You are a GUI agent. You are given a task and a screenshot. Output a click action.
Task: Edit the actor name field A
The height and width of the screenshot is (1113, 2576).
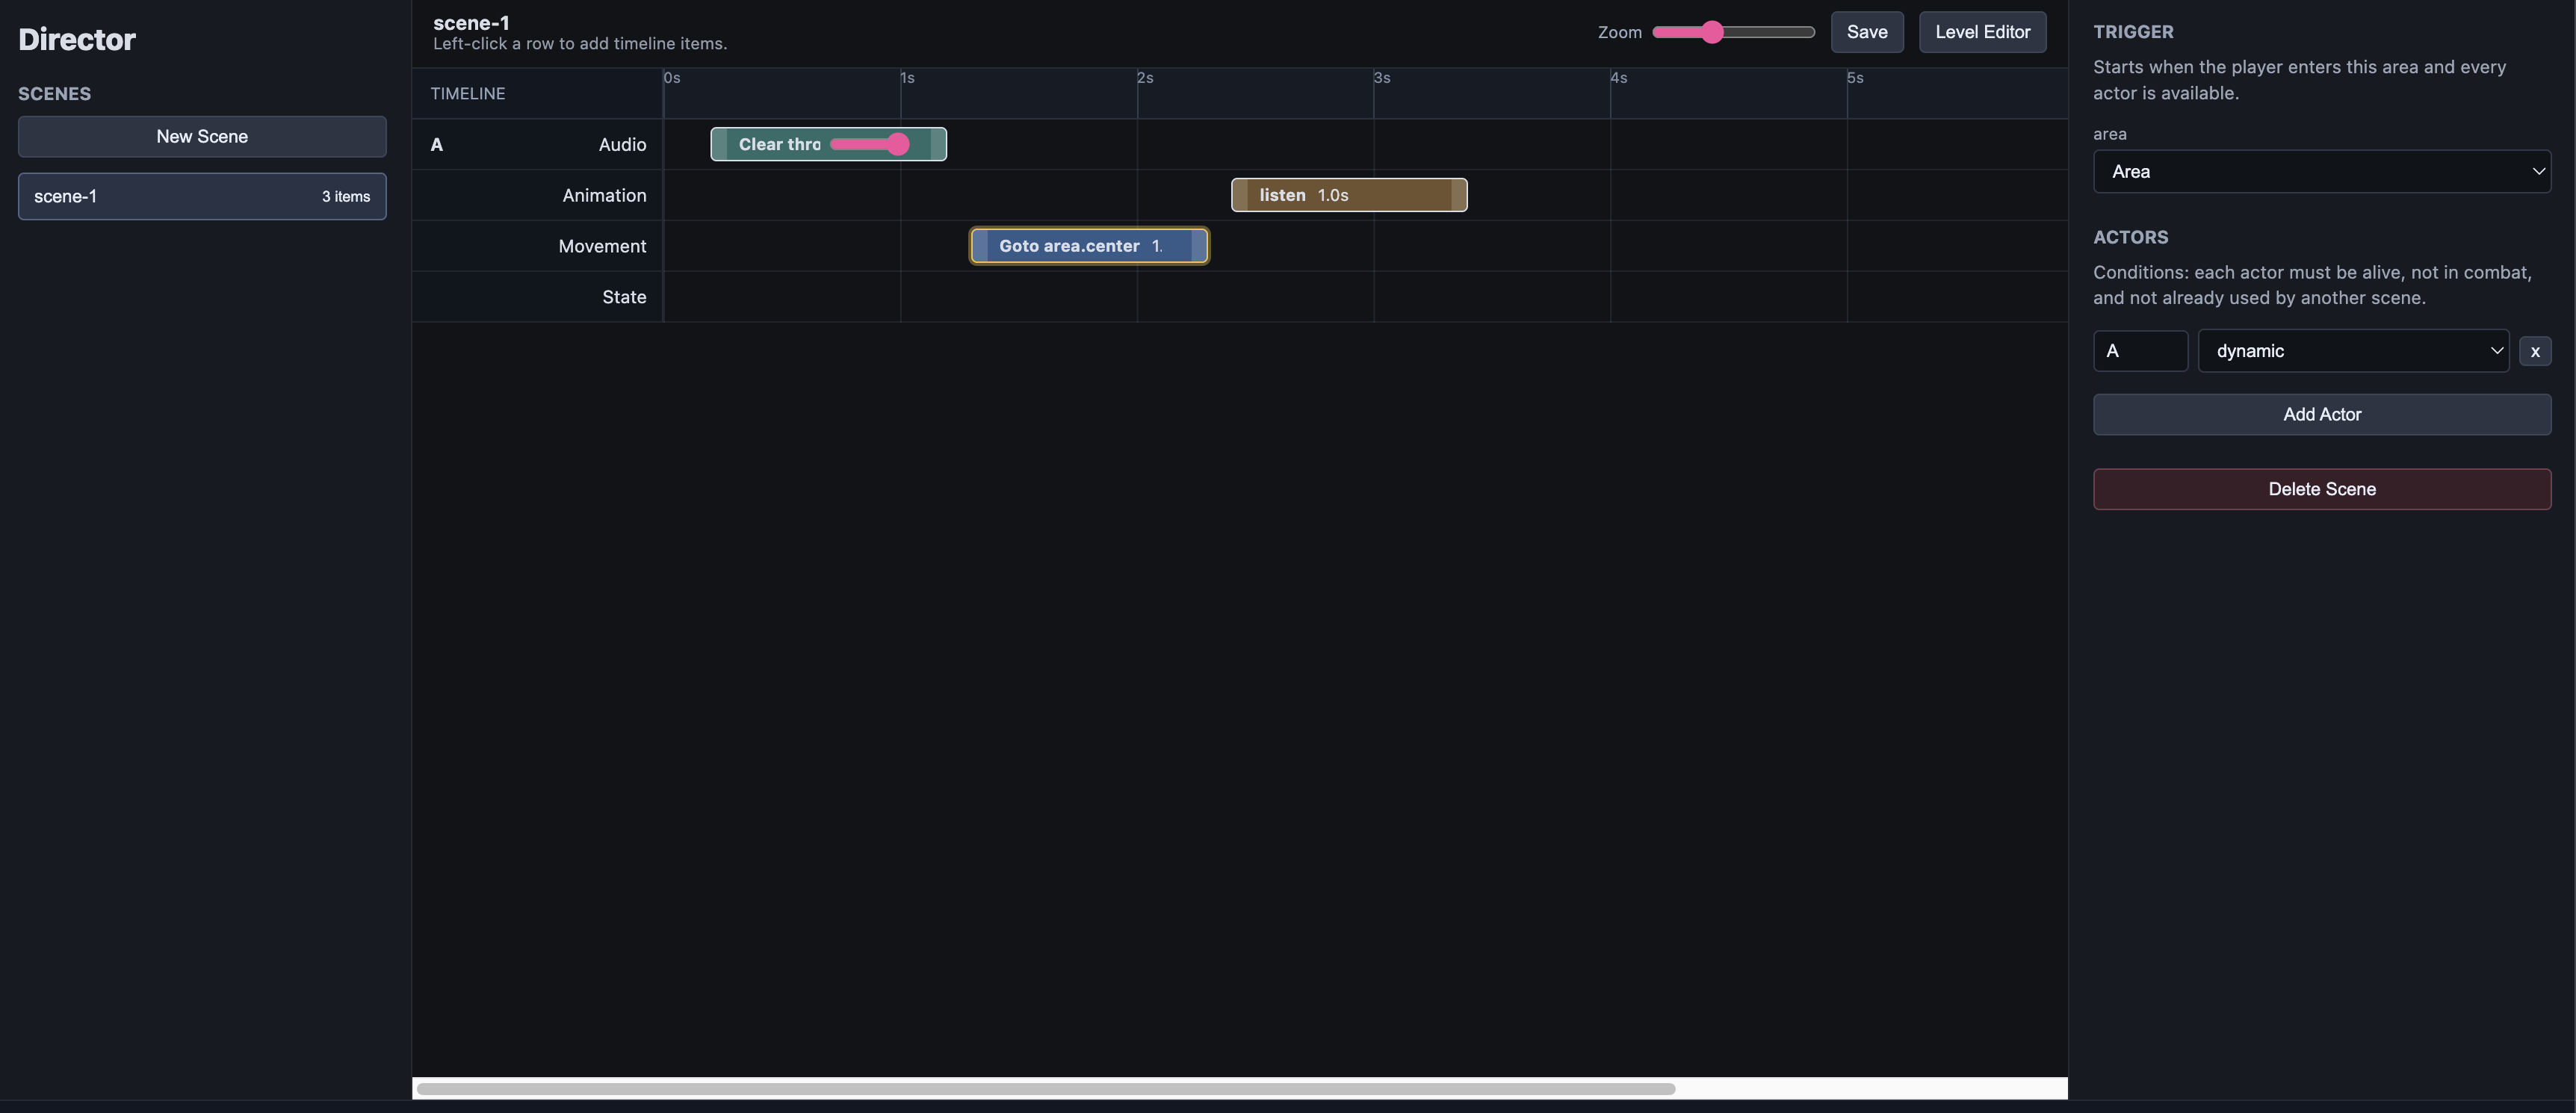pyautogui.click(x=2140, y=351)
